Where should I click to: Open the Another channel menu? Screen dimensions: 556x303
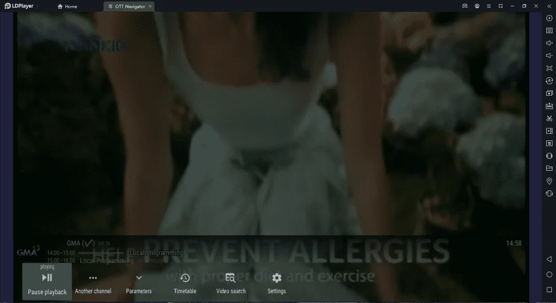pos(93,284)
